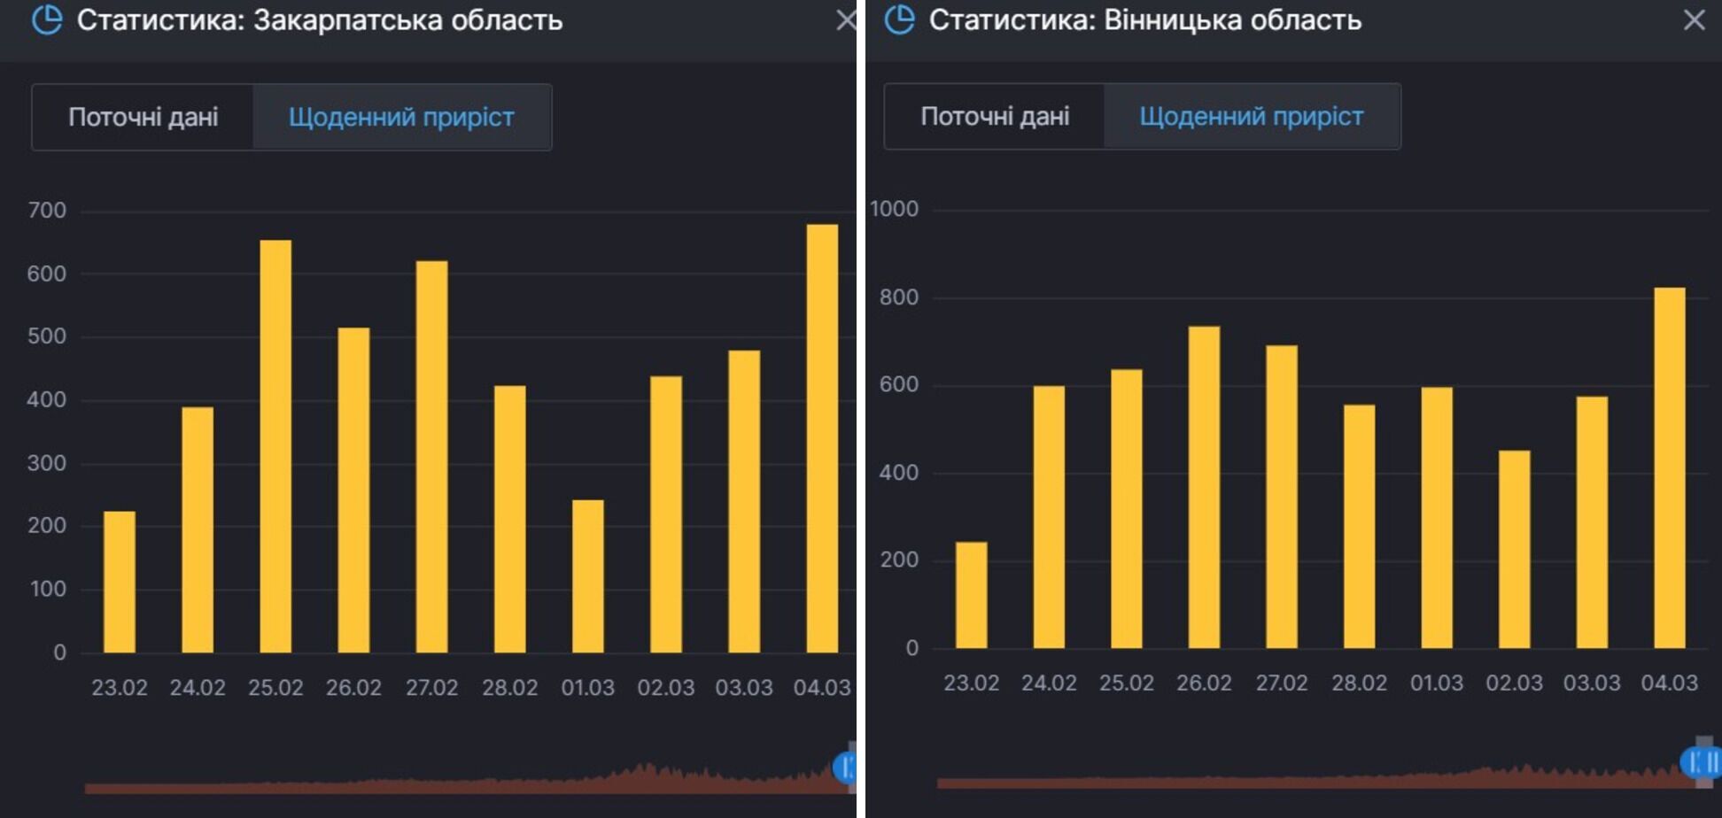This screenshot has width=1722, height=818.
Task: Click the 23.02 bar in Вінницька chart
Action: pyautogui.click(x=971, y=595)
